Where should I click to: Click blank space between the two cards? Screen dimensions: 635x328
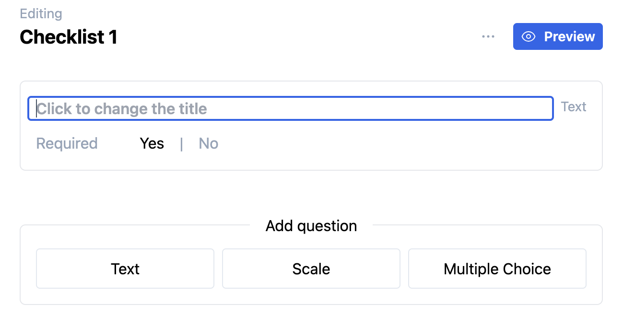click(x=311, y=197)
